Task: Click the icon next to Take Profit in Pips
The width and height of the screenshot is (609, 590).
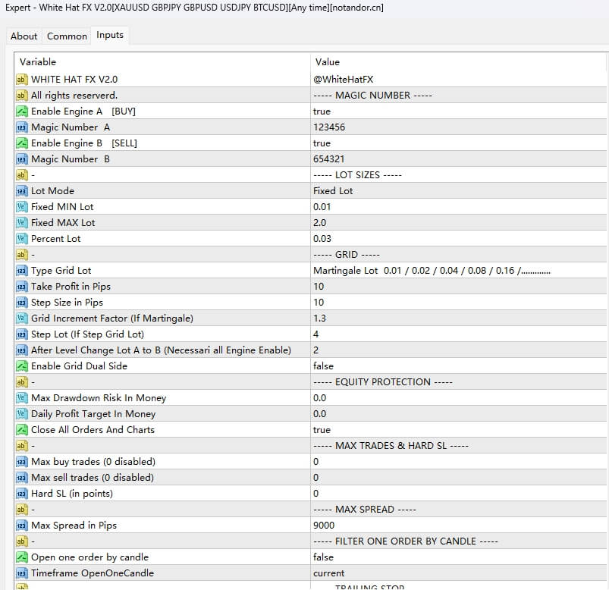Action: pyautogui.click(x=21, y=287)
